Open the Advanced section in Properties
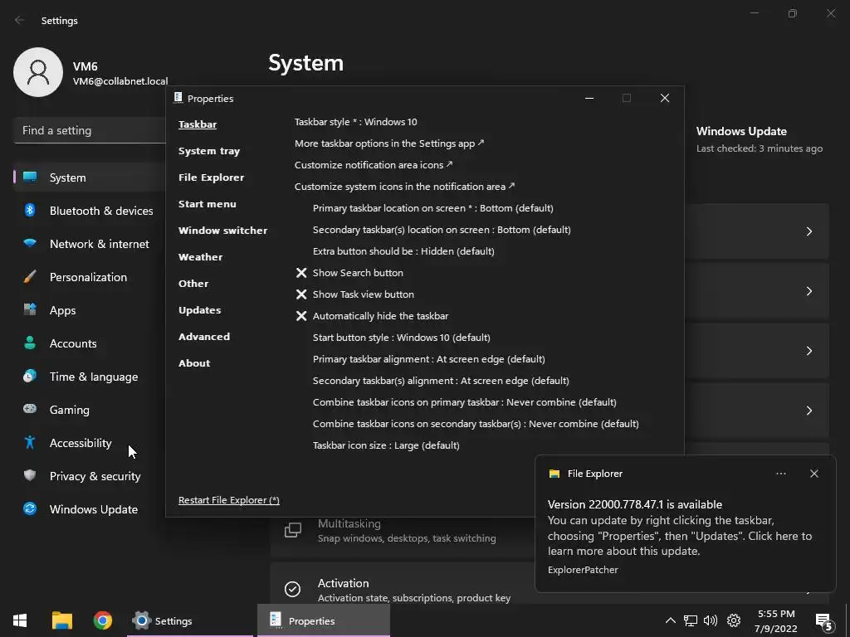Screen dimensions: 850x637 204,337
